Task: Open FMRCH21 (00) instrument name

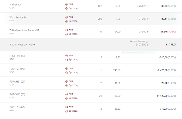Action: tap(17, 95)
